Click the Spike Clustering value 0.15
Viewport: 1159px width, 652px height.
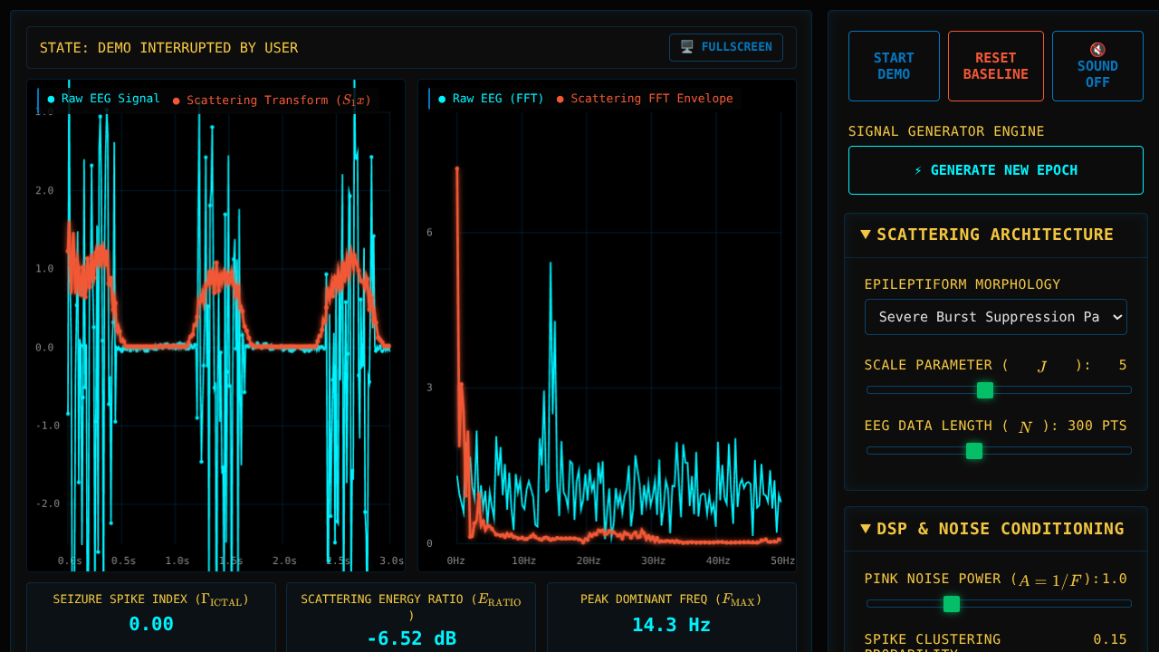point(1110,639)
